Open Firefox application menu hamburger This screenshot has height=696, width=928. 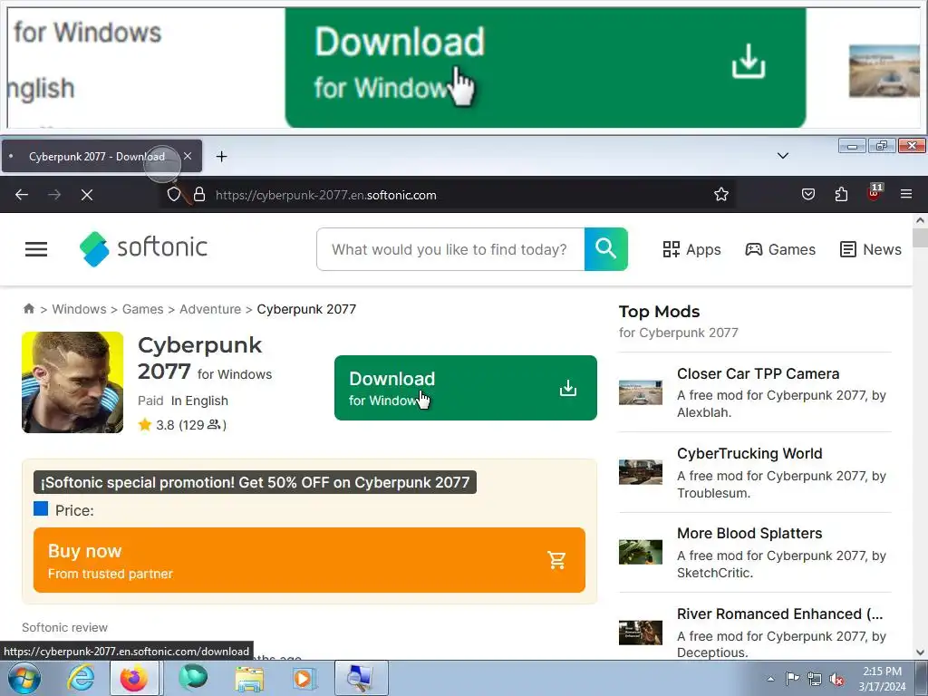906,194
